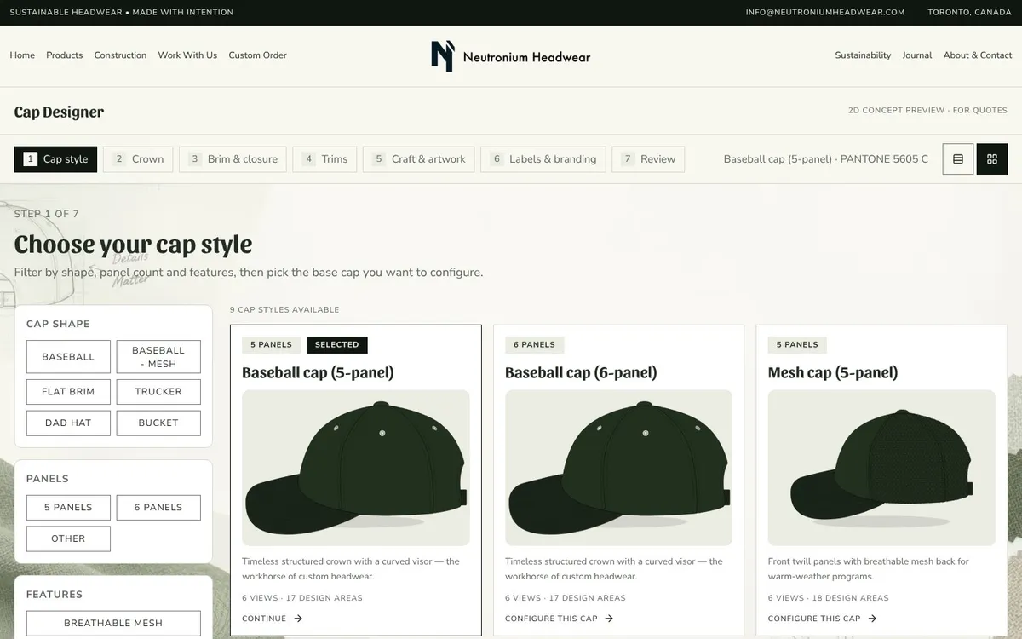1022x639 pixels.
Task: Click the Baseball cap (6-panel) card title
Action: pos(581,372)
